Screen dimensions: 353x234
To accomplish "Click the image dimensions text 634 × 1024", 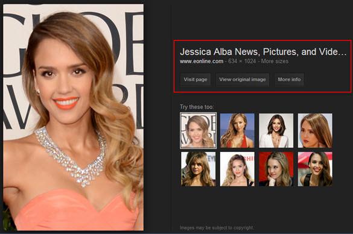I will pyautogui.click(x=242, y=61).
